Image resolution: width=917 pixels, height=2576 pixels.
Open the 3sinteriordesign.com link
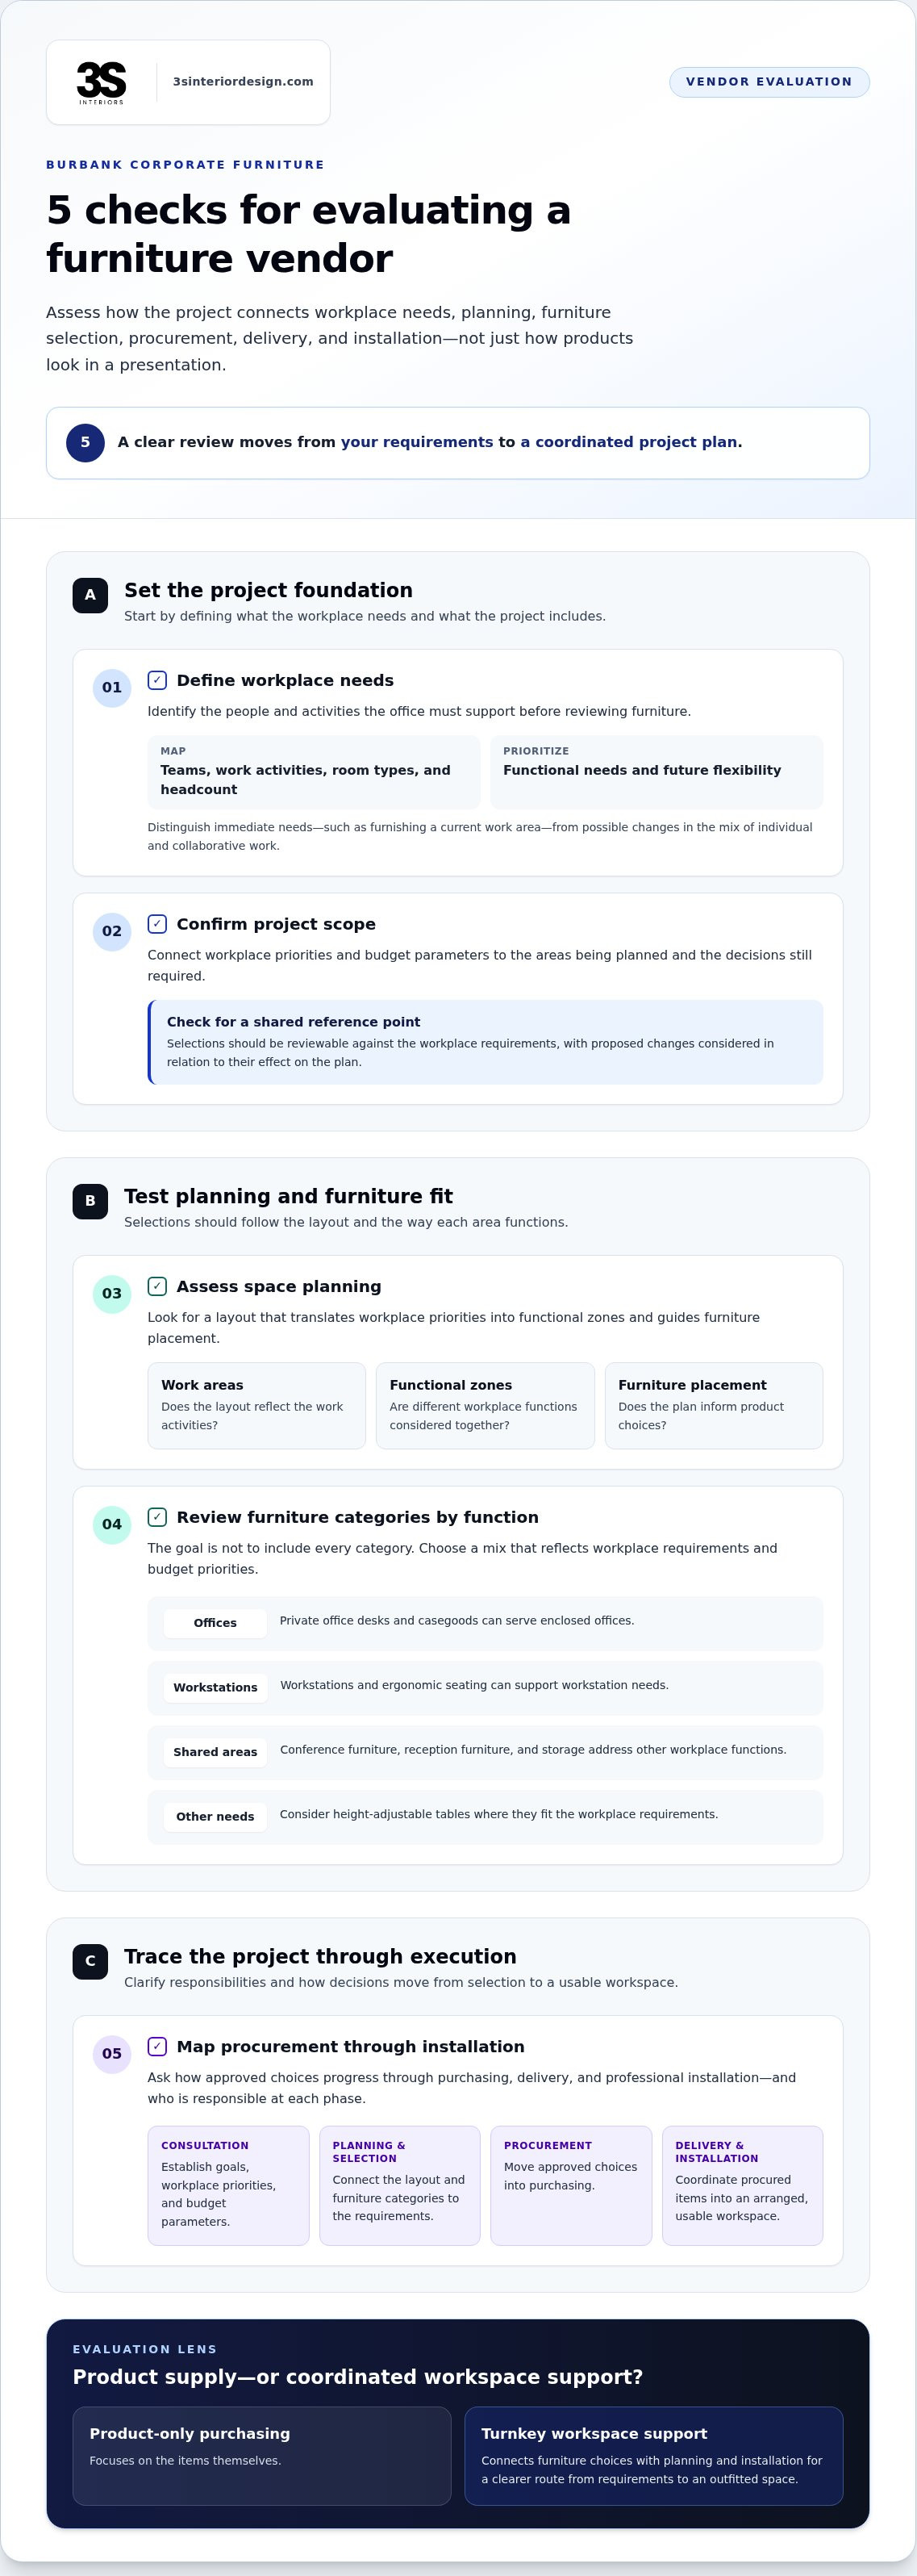tap(243, 82)
